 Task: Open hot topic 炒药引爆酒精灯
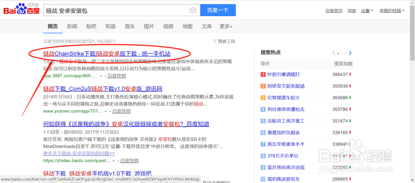[283, 74]
